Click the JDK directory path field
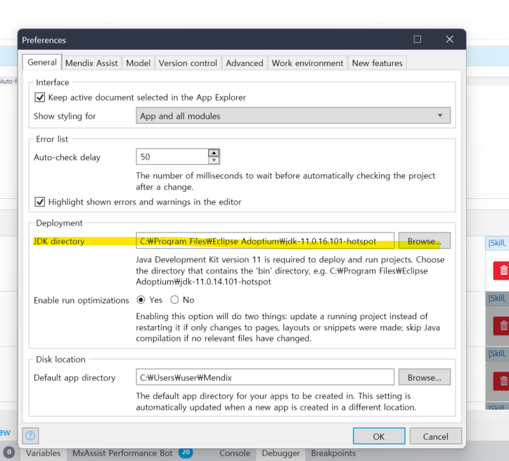This screenshot has width=509, height=461. (x=265, y=241)
